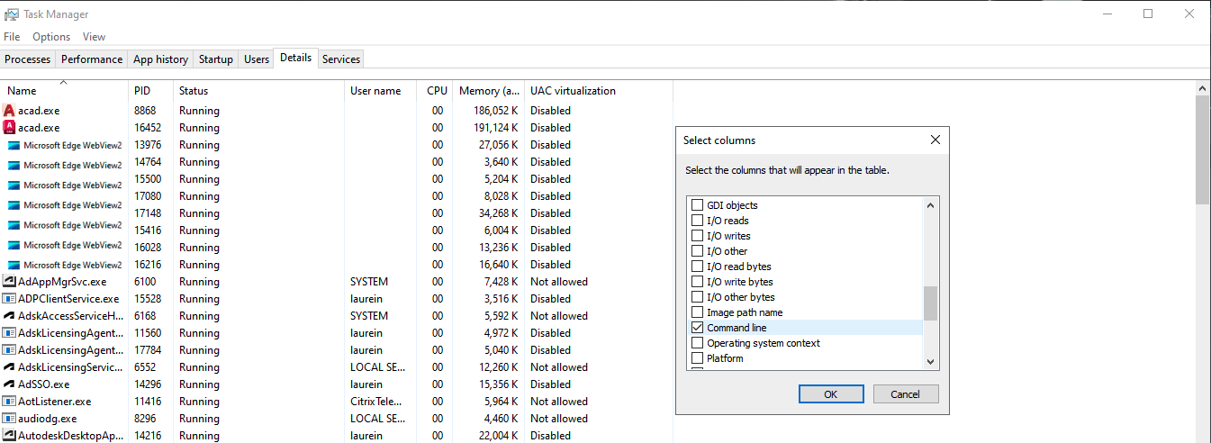Check the GDI objects checkbox
This screenshot has width=1211, height=443.
(x=697, y=205)
